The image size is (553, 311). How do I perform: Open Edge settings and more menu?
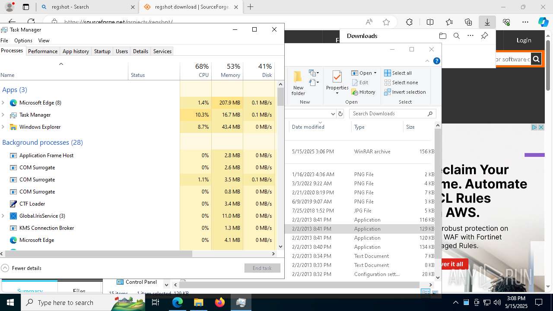525,22
